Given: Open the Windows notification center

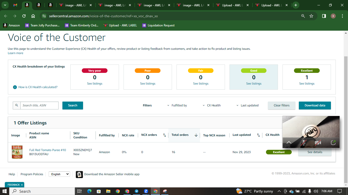Looking at the screenshot, I should [x=340, y=191].
